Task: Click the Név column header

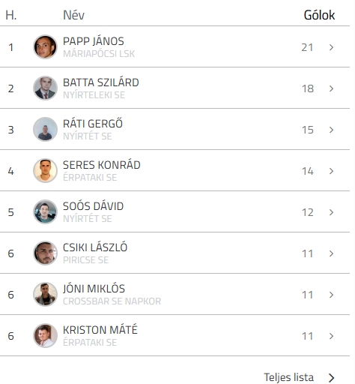Action: pos(73,15)
